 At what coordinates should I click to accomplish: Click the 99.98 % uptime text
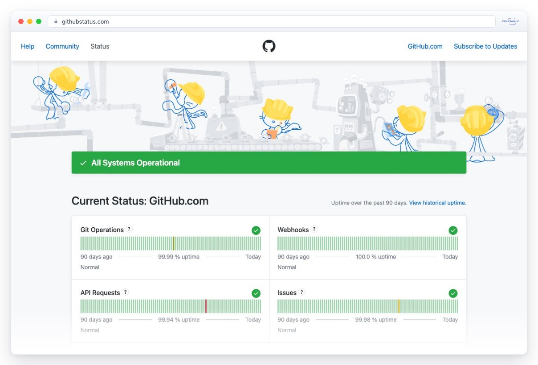coord(376,320)
